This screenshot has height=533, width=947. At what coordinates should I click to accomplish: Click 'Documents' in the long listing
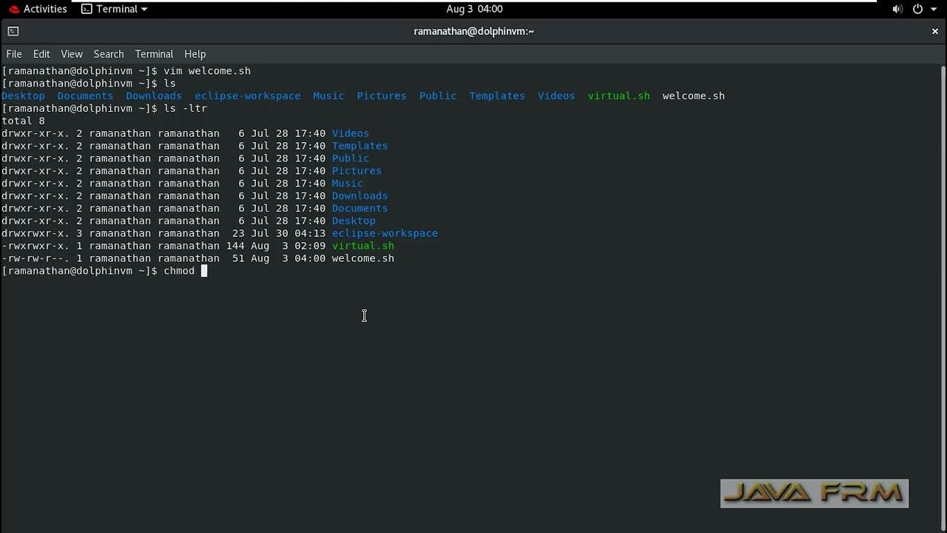point(360,209)
